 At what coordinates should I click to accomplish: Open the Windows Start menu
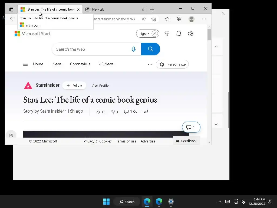tap(106, 201)
